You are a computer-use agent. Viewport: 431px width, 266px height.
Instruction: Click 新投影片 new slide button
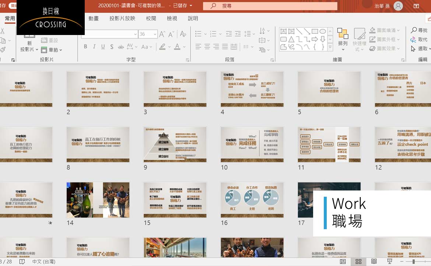[29, 44]
